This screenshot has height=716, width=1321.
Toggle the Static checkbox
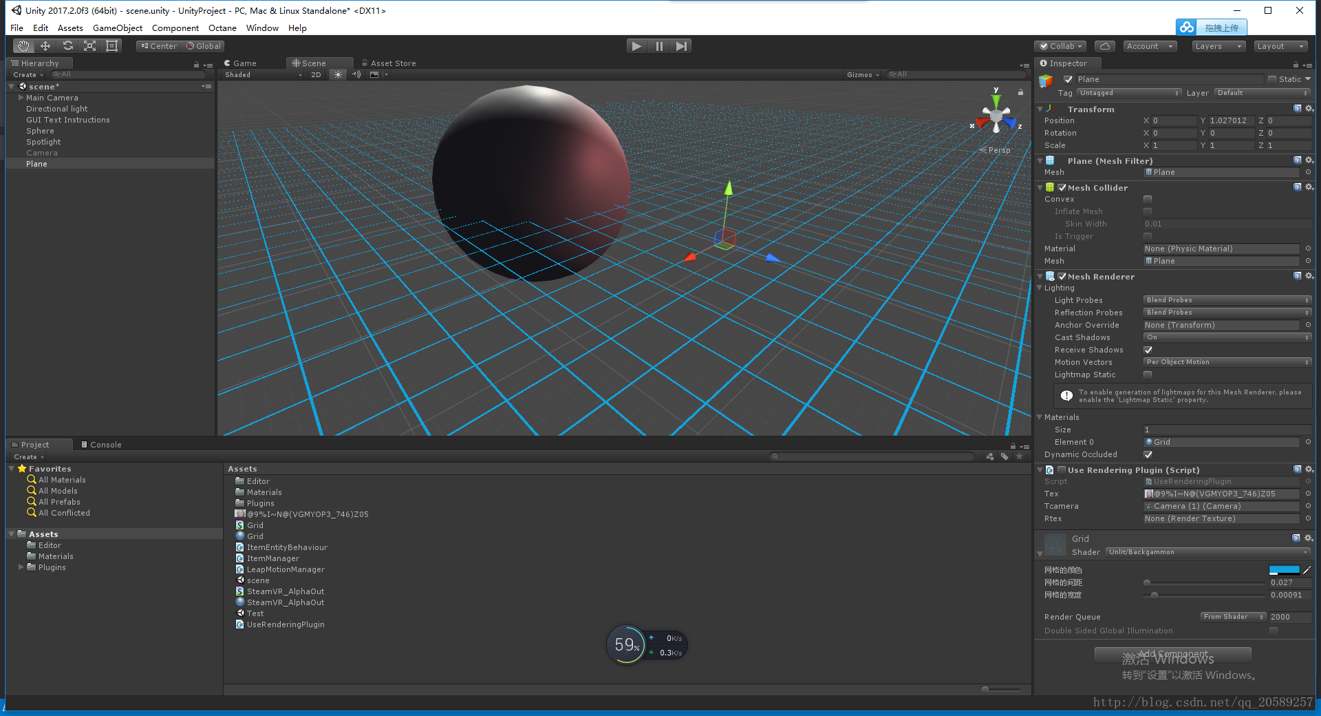coord(1272,79)
